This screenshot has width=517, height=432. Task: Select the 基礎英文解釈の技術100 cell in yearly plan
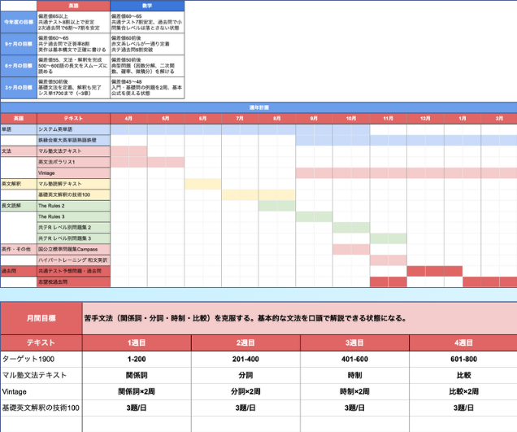tap(73, 195)
